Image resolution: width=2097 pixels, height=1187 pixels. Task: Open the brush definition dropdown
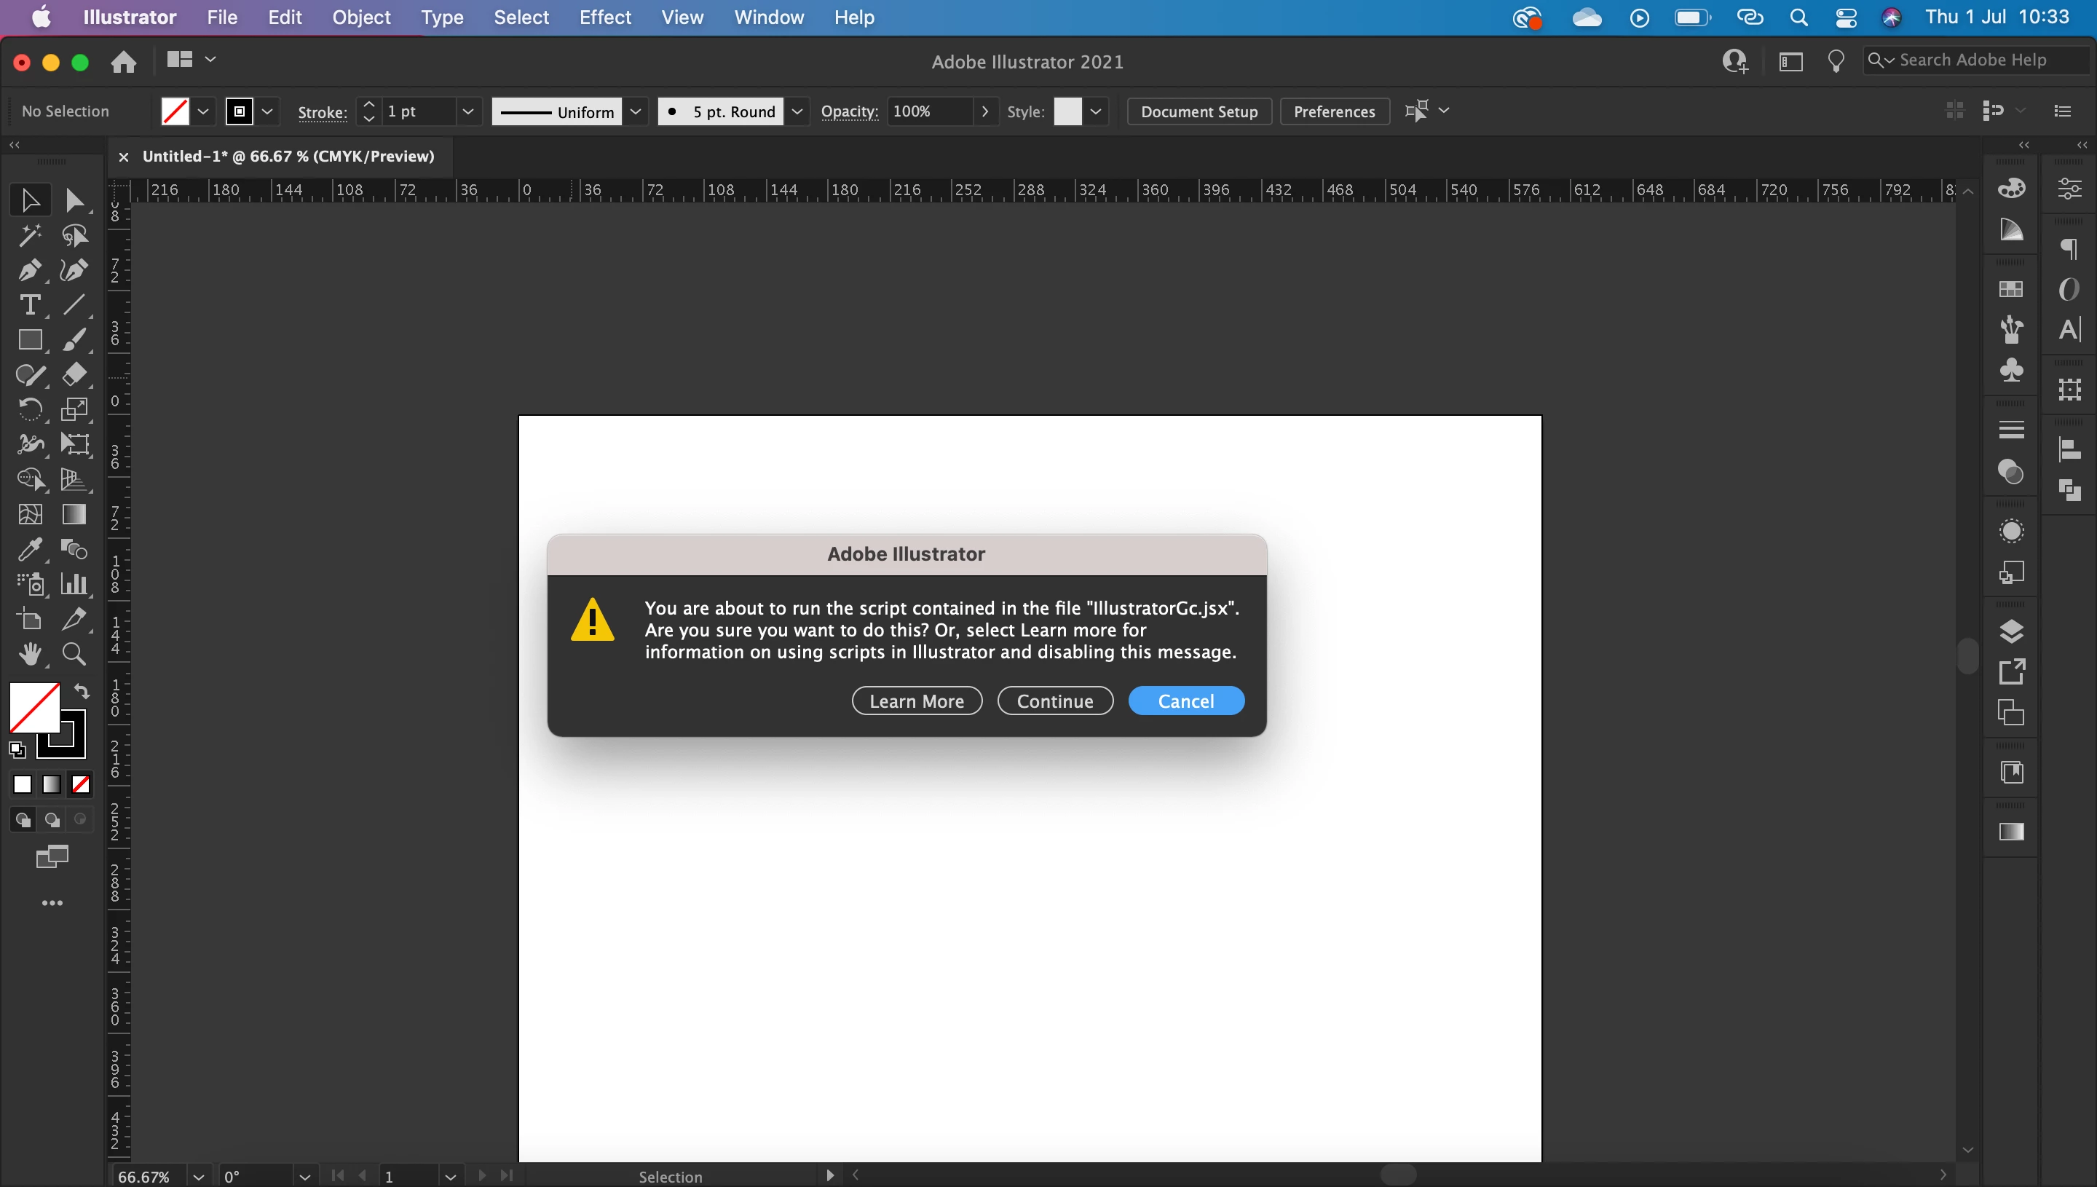tap(797, 111)
